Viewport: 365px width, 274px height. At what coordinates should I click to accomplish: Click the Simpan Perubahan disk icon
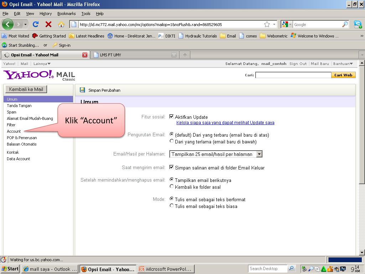82,90
